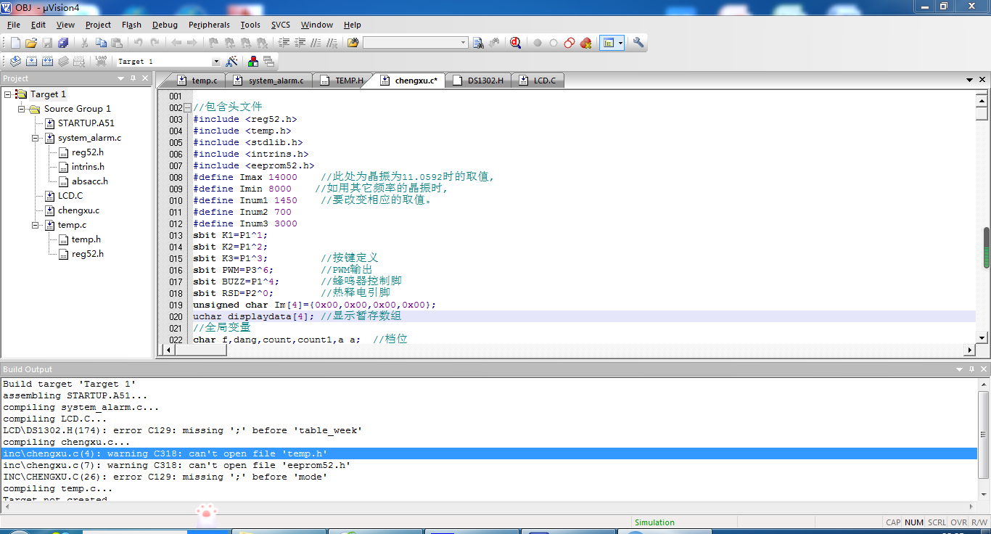This screenshot has width=991, height=534.
Task: Toggle enable/disable breakpoint hollow circle icon
Action: [554, 43]
